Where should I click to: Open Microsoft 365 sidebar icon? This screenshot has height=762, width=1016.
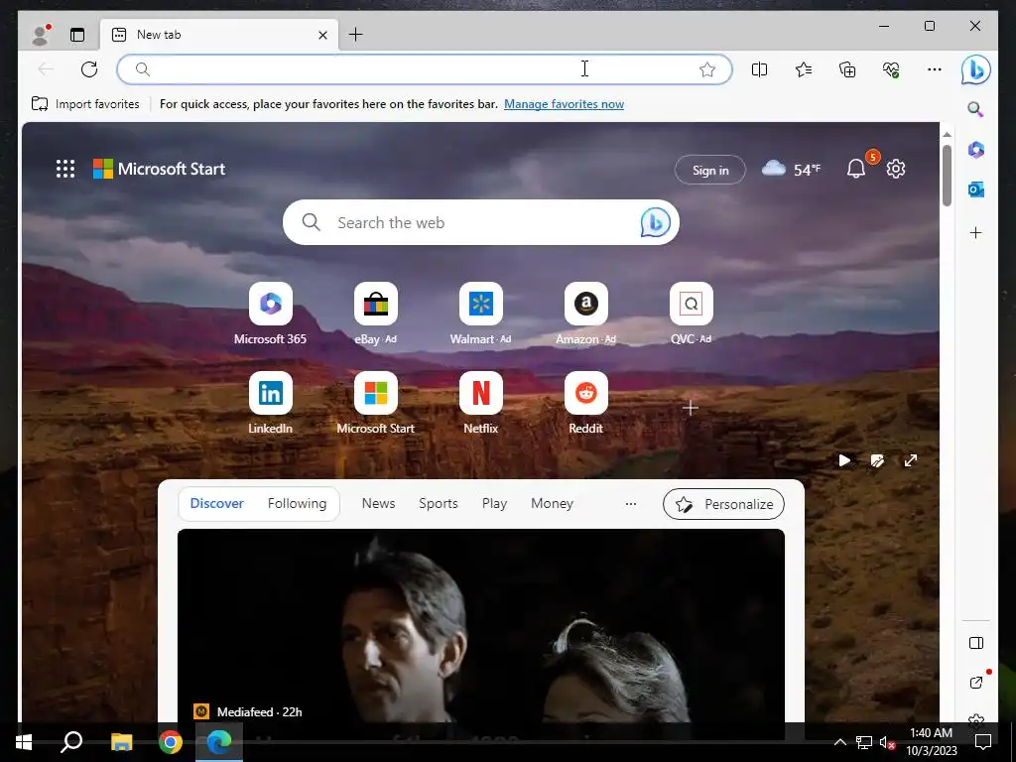tap(976, 150)
